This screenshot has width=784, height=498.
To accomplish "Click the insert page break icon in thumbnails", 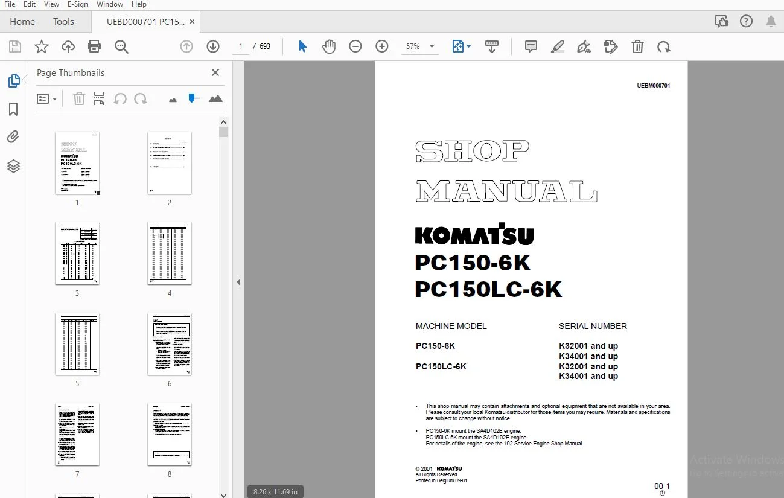I will pos(100,98).
